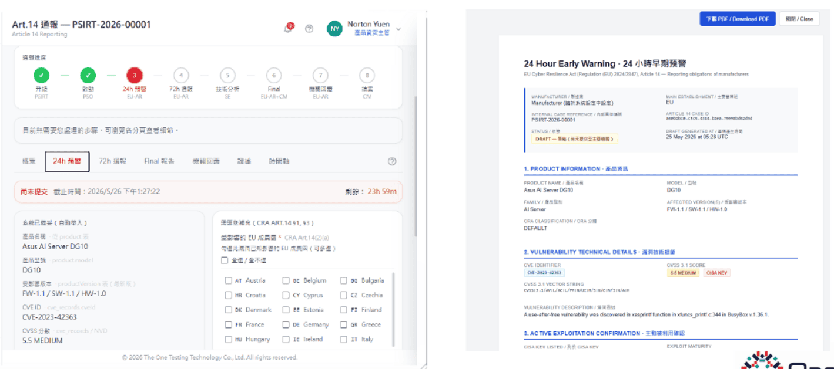Tick the HR Croatia checkbox
Viewport: 834px width, 369px height.
coord(229,295)
